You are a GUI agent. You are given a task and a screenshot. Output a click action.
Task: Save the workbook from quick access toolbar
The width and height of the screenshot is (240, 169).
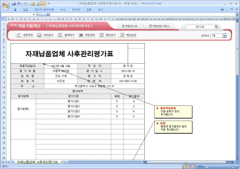tap(14, 4)
